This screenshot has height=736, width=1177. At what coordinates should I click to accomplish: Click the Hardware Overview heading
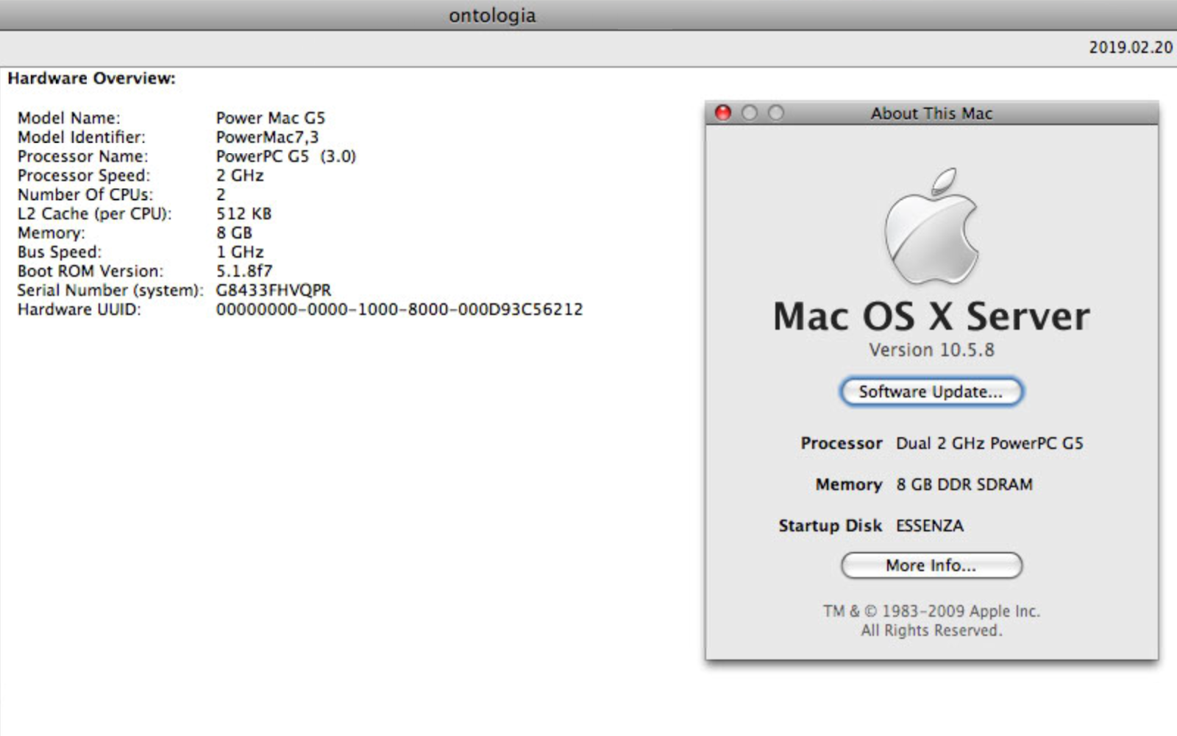click(x=92, y=78)
